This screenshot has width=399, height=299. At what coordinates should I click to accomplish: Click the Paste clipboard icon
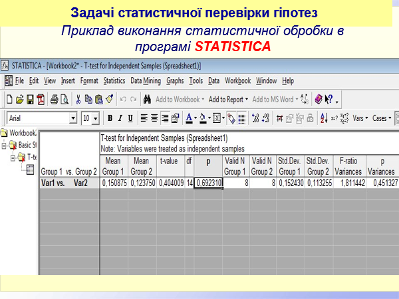98,99
